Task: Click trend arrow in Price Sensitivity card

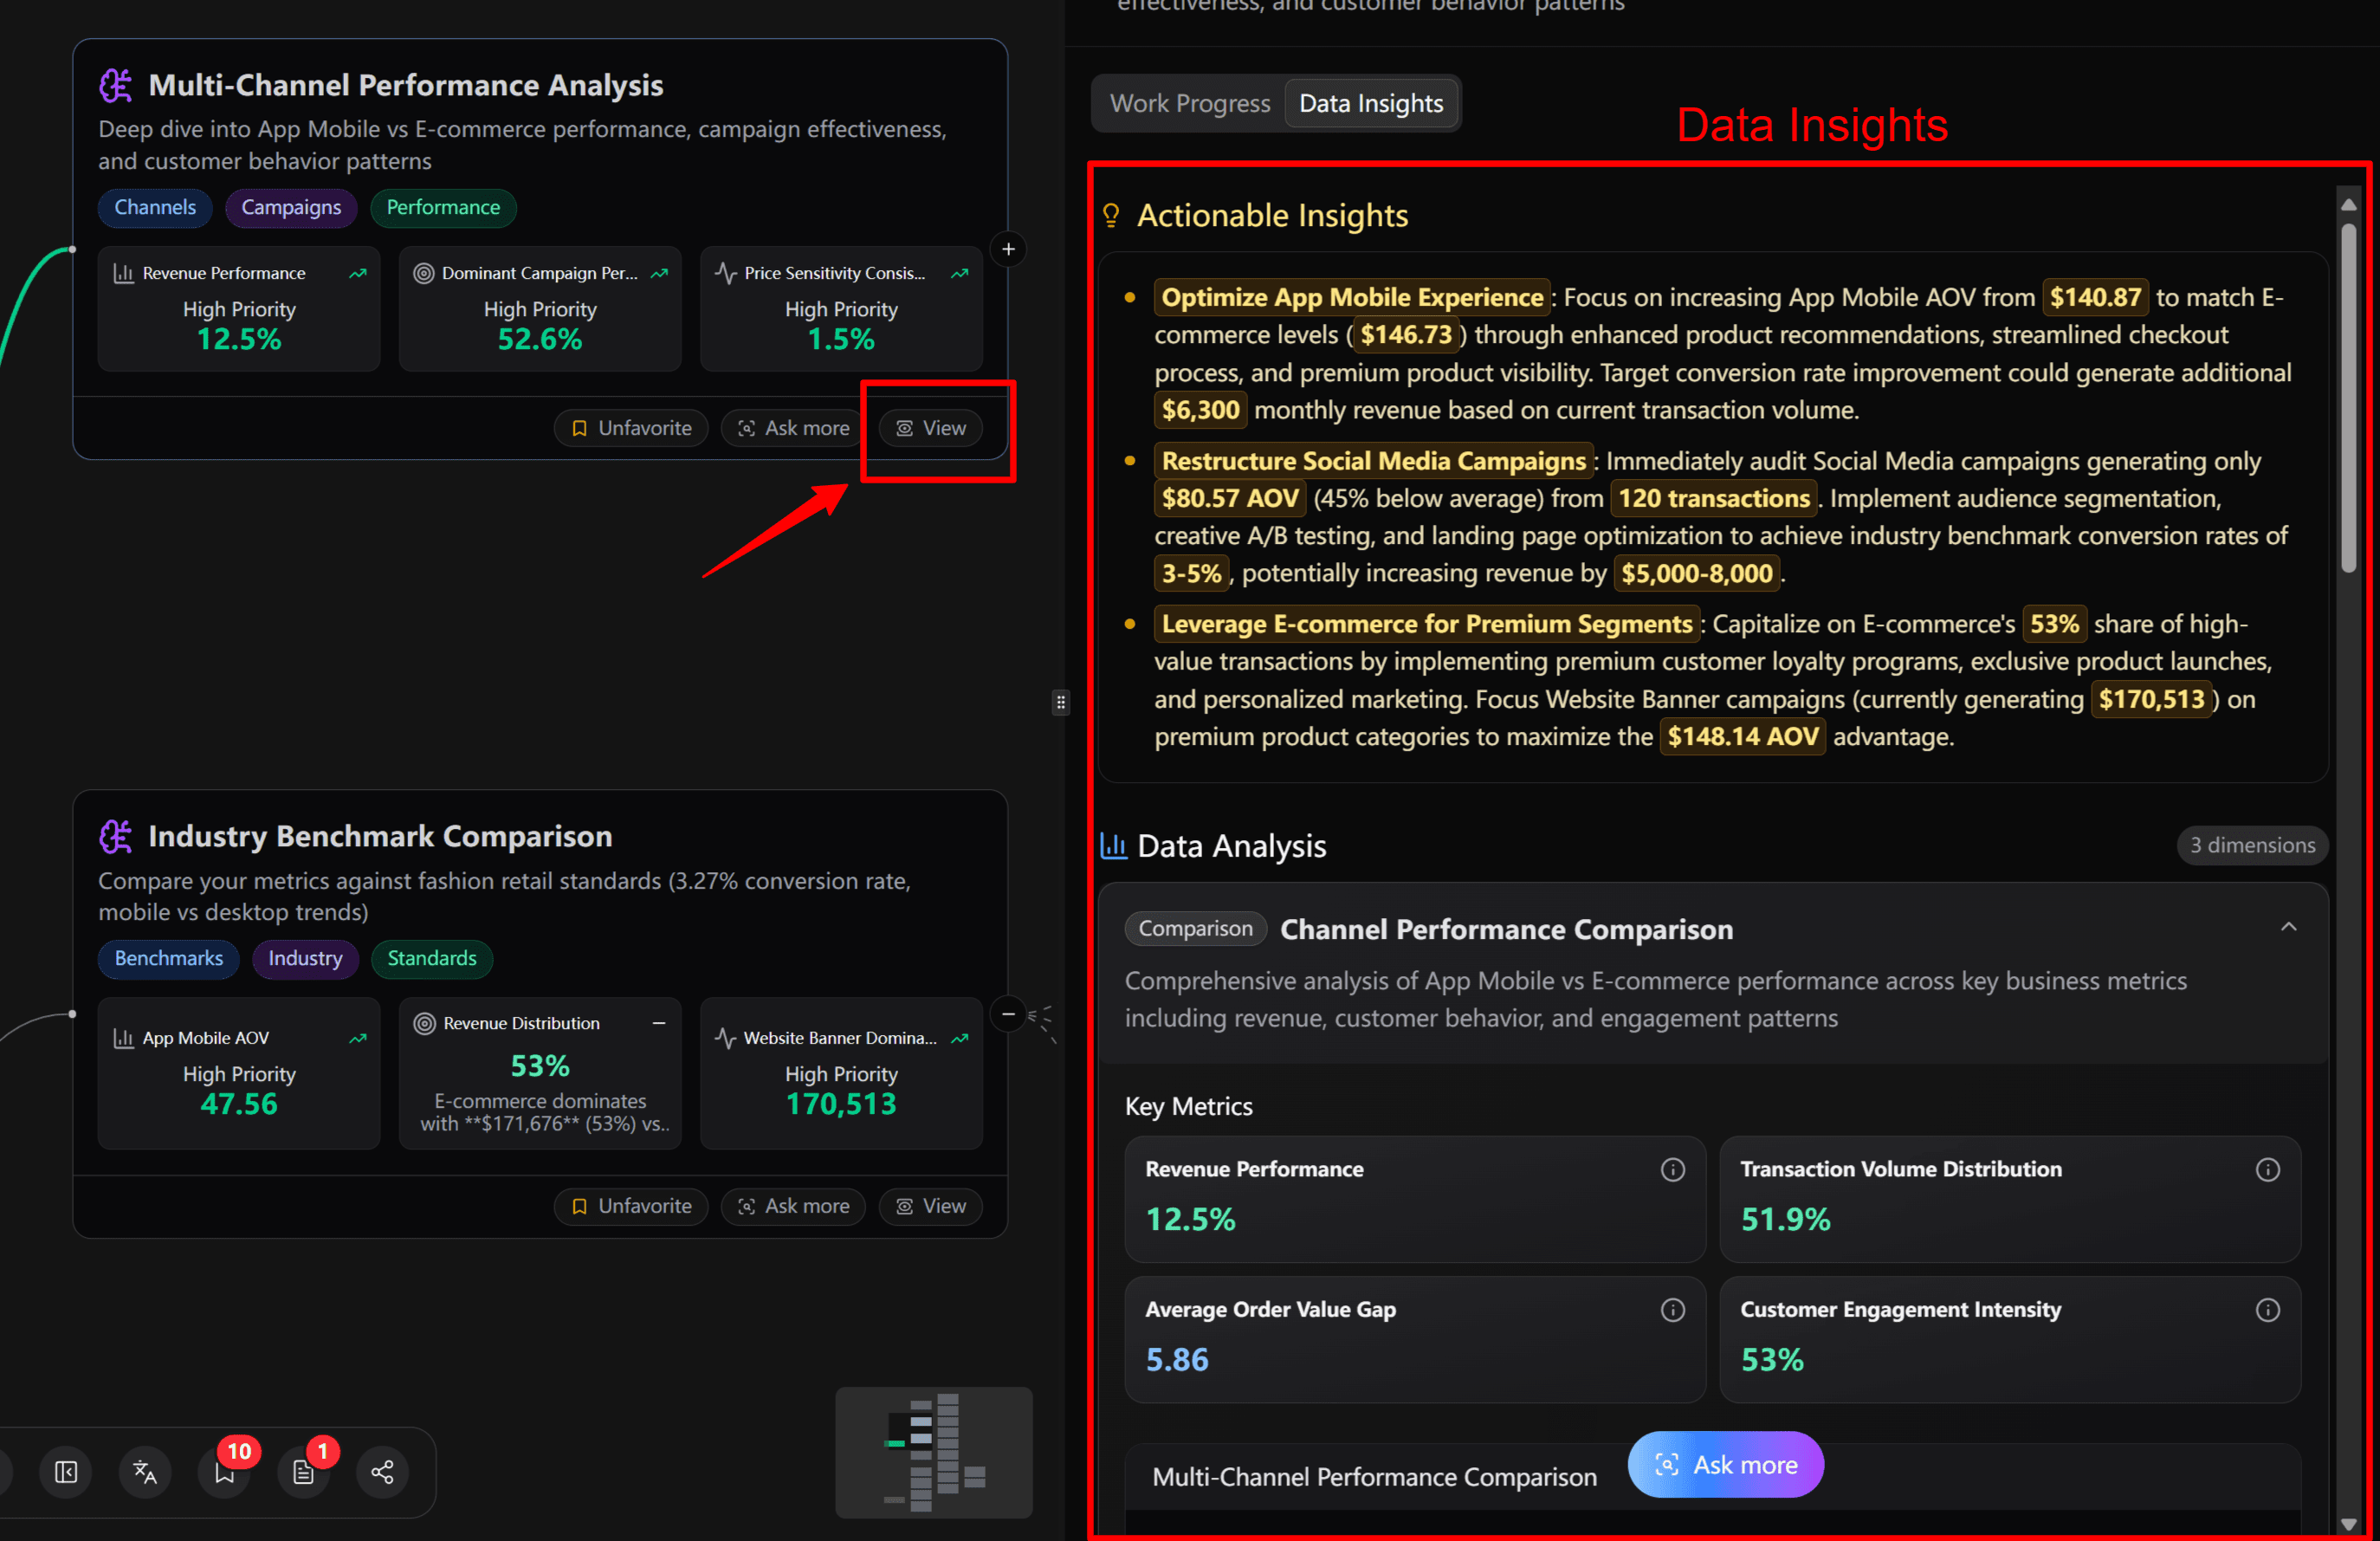Action: (960, 273)
